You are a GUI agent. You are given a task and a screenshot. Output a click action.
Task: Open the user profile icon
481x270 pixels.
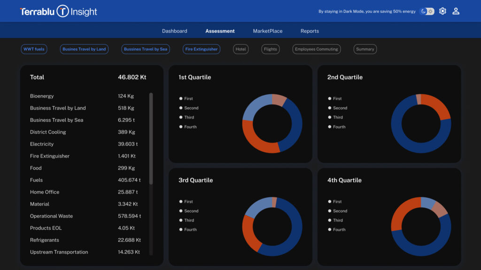click(x=456, y=11)
